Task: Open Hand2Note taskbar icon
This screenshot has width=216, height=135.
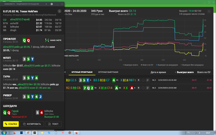Action: coord(35,133)
